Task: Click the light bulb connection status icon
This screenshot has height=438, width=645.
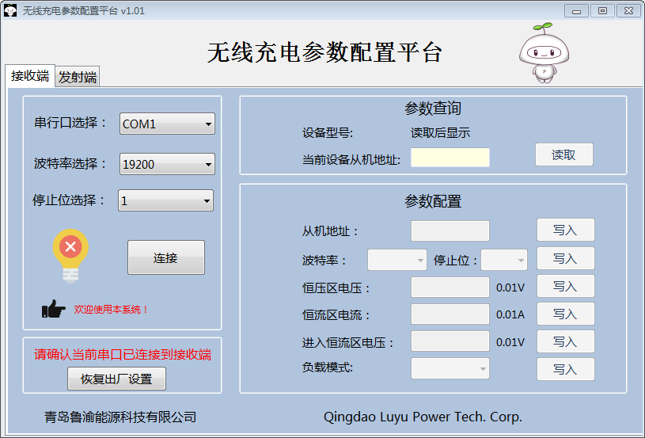Action: (70, 255)
